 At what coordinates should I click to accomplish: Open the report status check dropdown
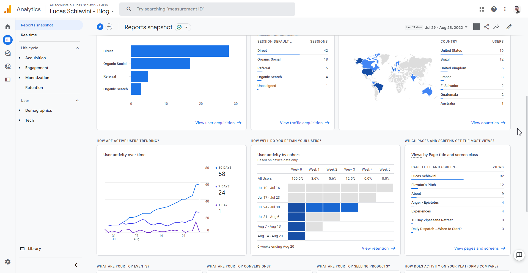tap(183, 27)
